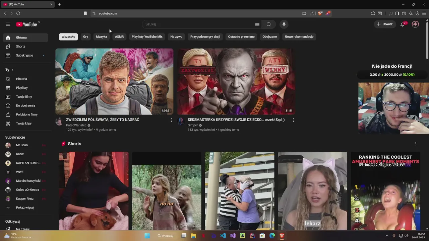Go to Główna in the sidebar

(25, 37)
